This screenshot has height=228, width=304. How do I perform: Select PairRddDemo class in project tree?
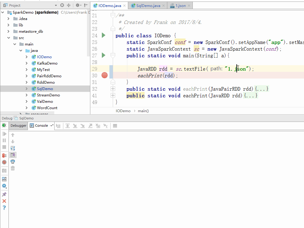coord(49,76)
